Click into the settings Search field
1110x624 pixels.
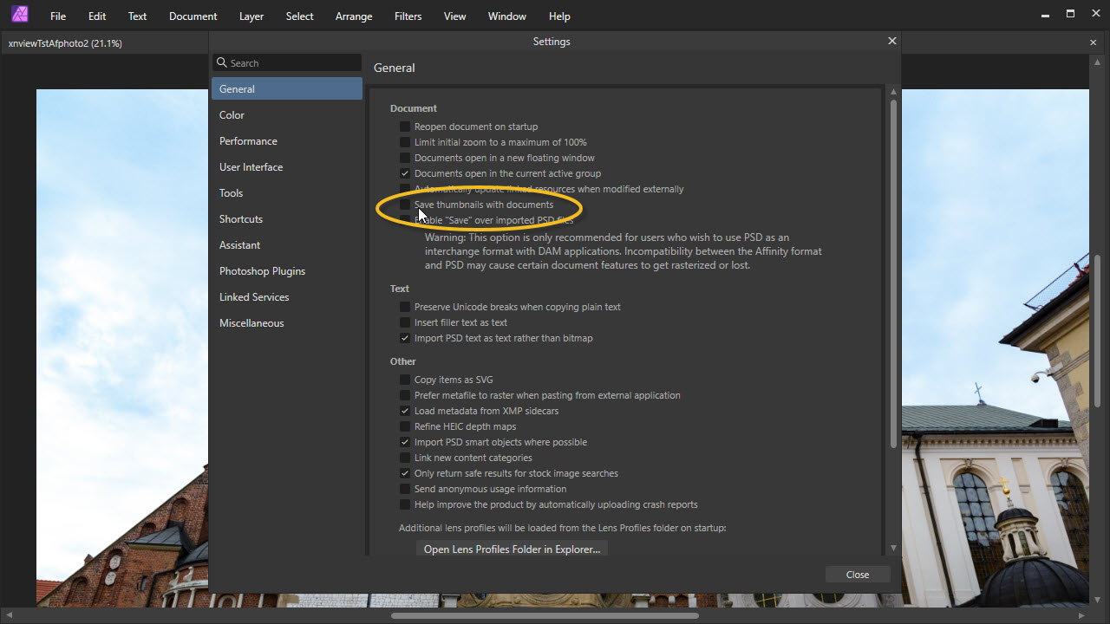(x=292, y=63)
